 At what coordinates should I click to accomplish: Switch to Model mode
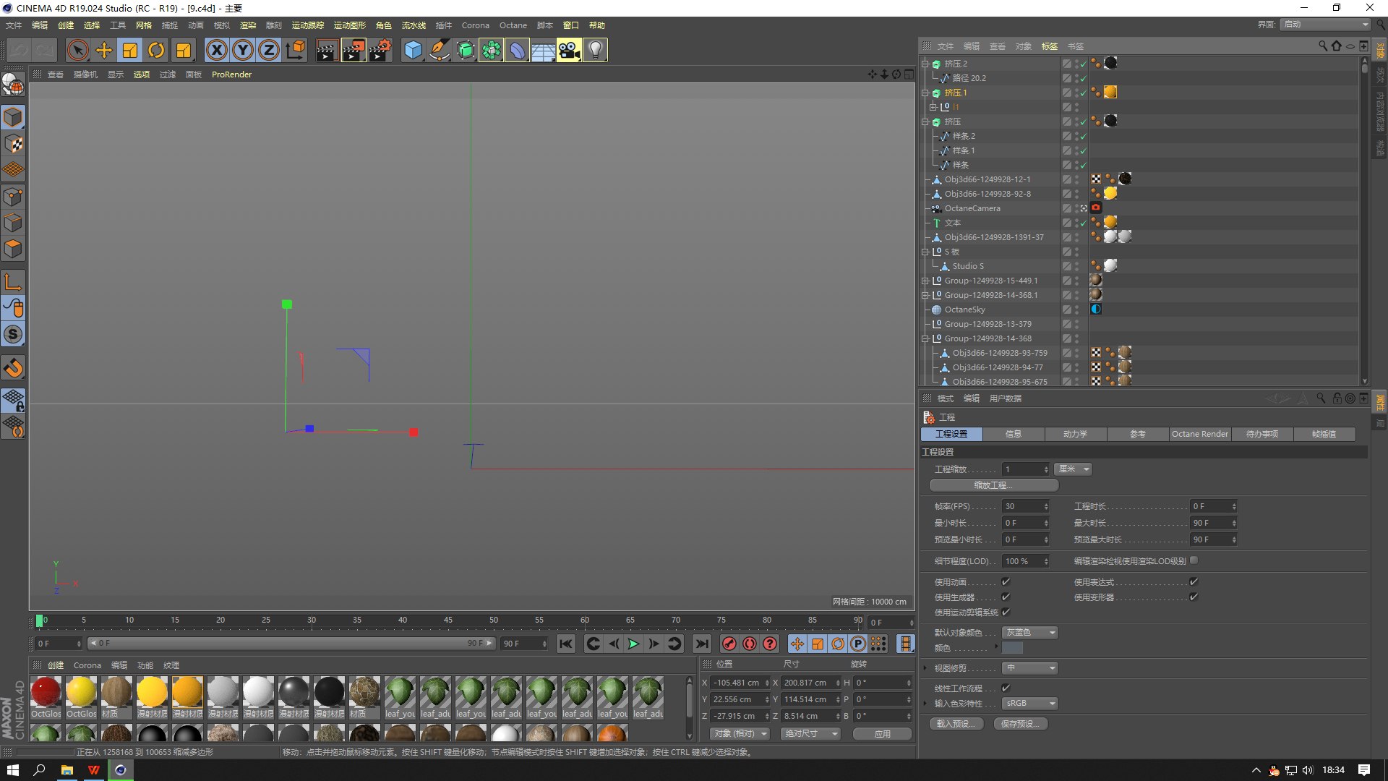click(x=14, y=117)
